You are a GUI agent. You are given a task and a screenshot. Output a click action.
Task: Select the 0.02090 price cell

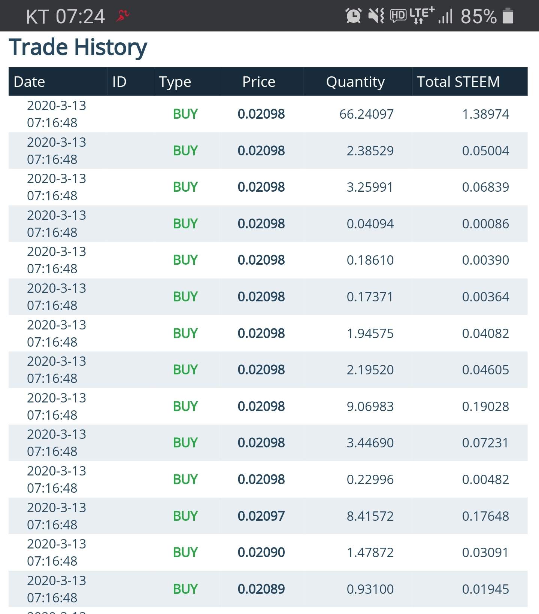tap(261, 552)
